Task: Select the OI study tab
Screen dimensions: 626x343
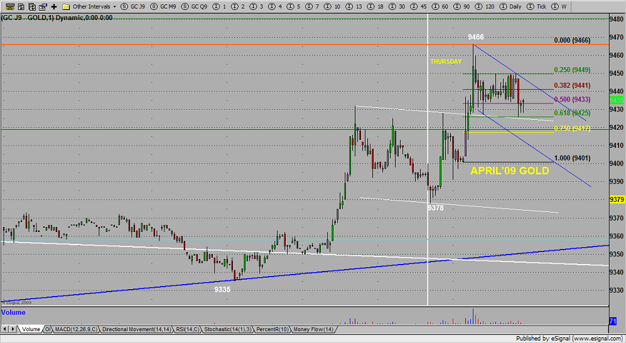Action: [x=48, y=329]
